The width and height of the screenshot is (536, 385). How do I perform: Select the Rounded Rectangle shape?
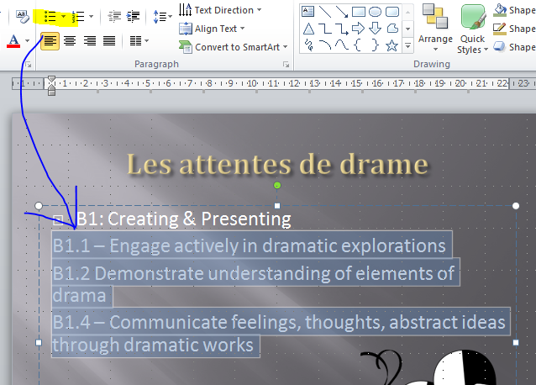(x=392, y=11)
